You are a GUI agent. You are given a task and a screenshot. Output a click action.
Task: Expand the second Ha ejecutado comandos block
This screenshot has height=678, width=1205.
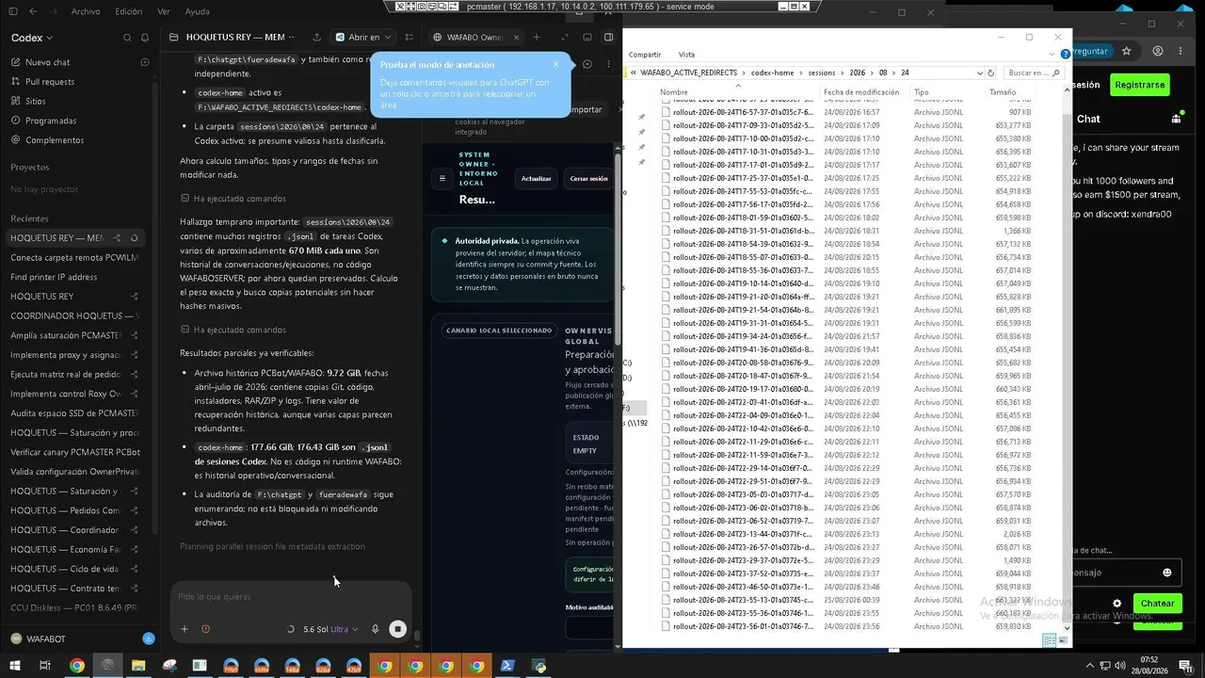click(233, 330)
